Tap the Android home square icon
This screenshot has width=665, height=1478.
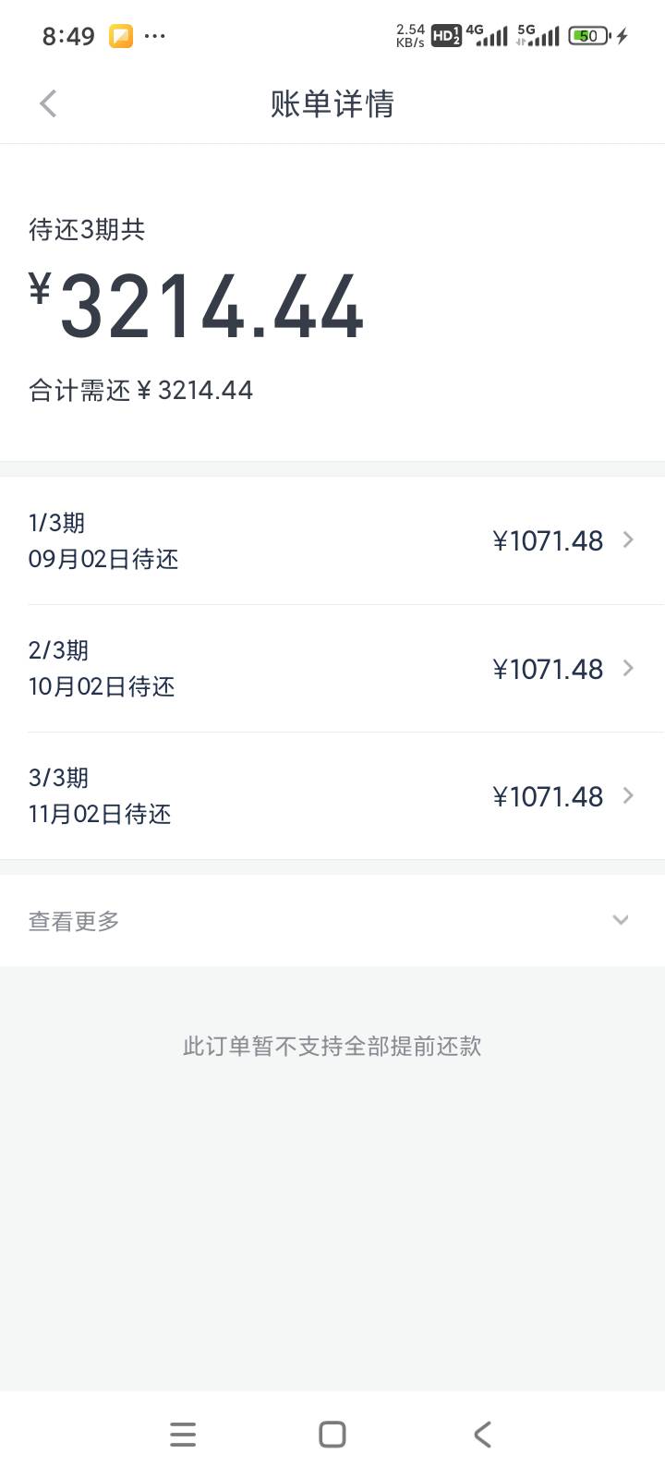[332, 1434]
